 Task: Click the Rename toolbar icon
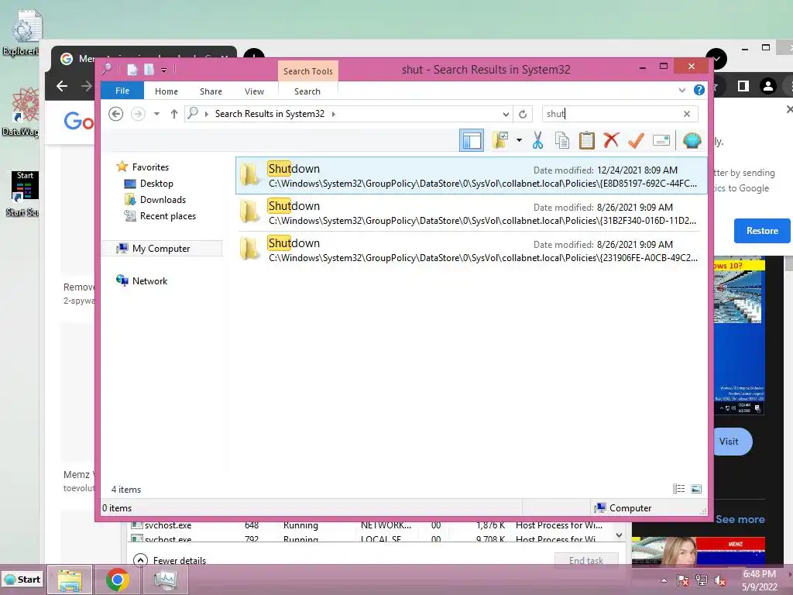[x=661, y=140]
